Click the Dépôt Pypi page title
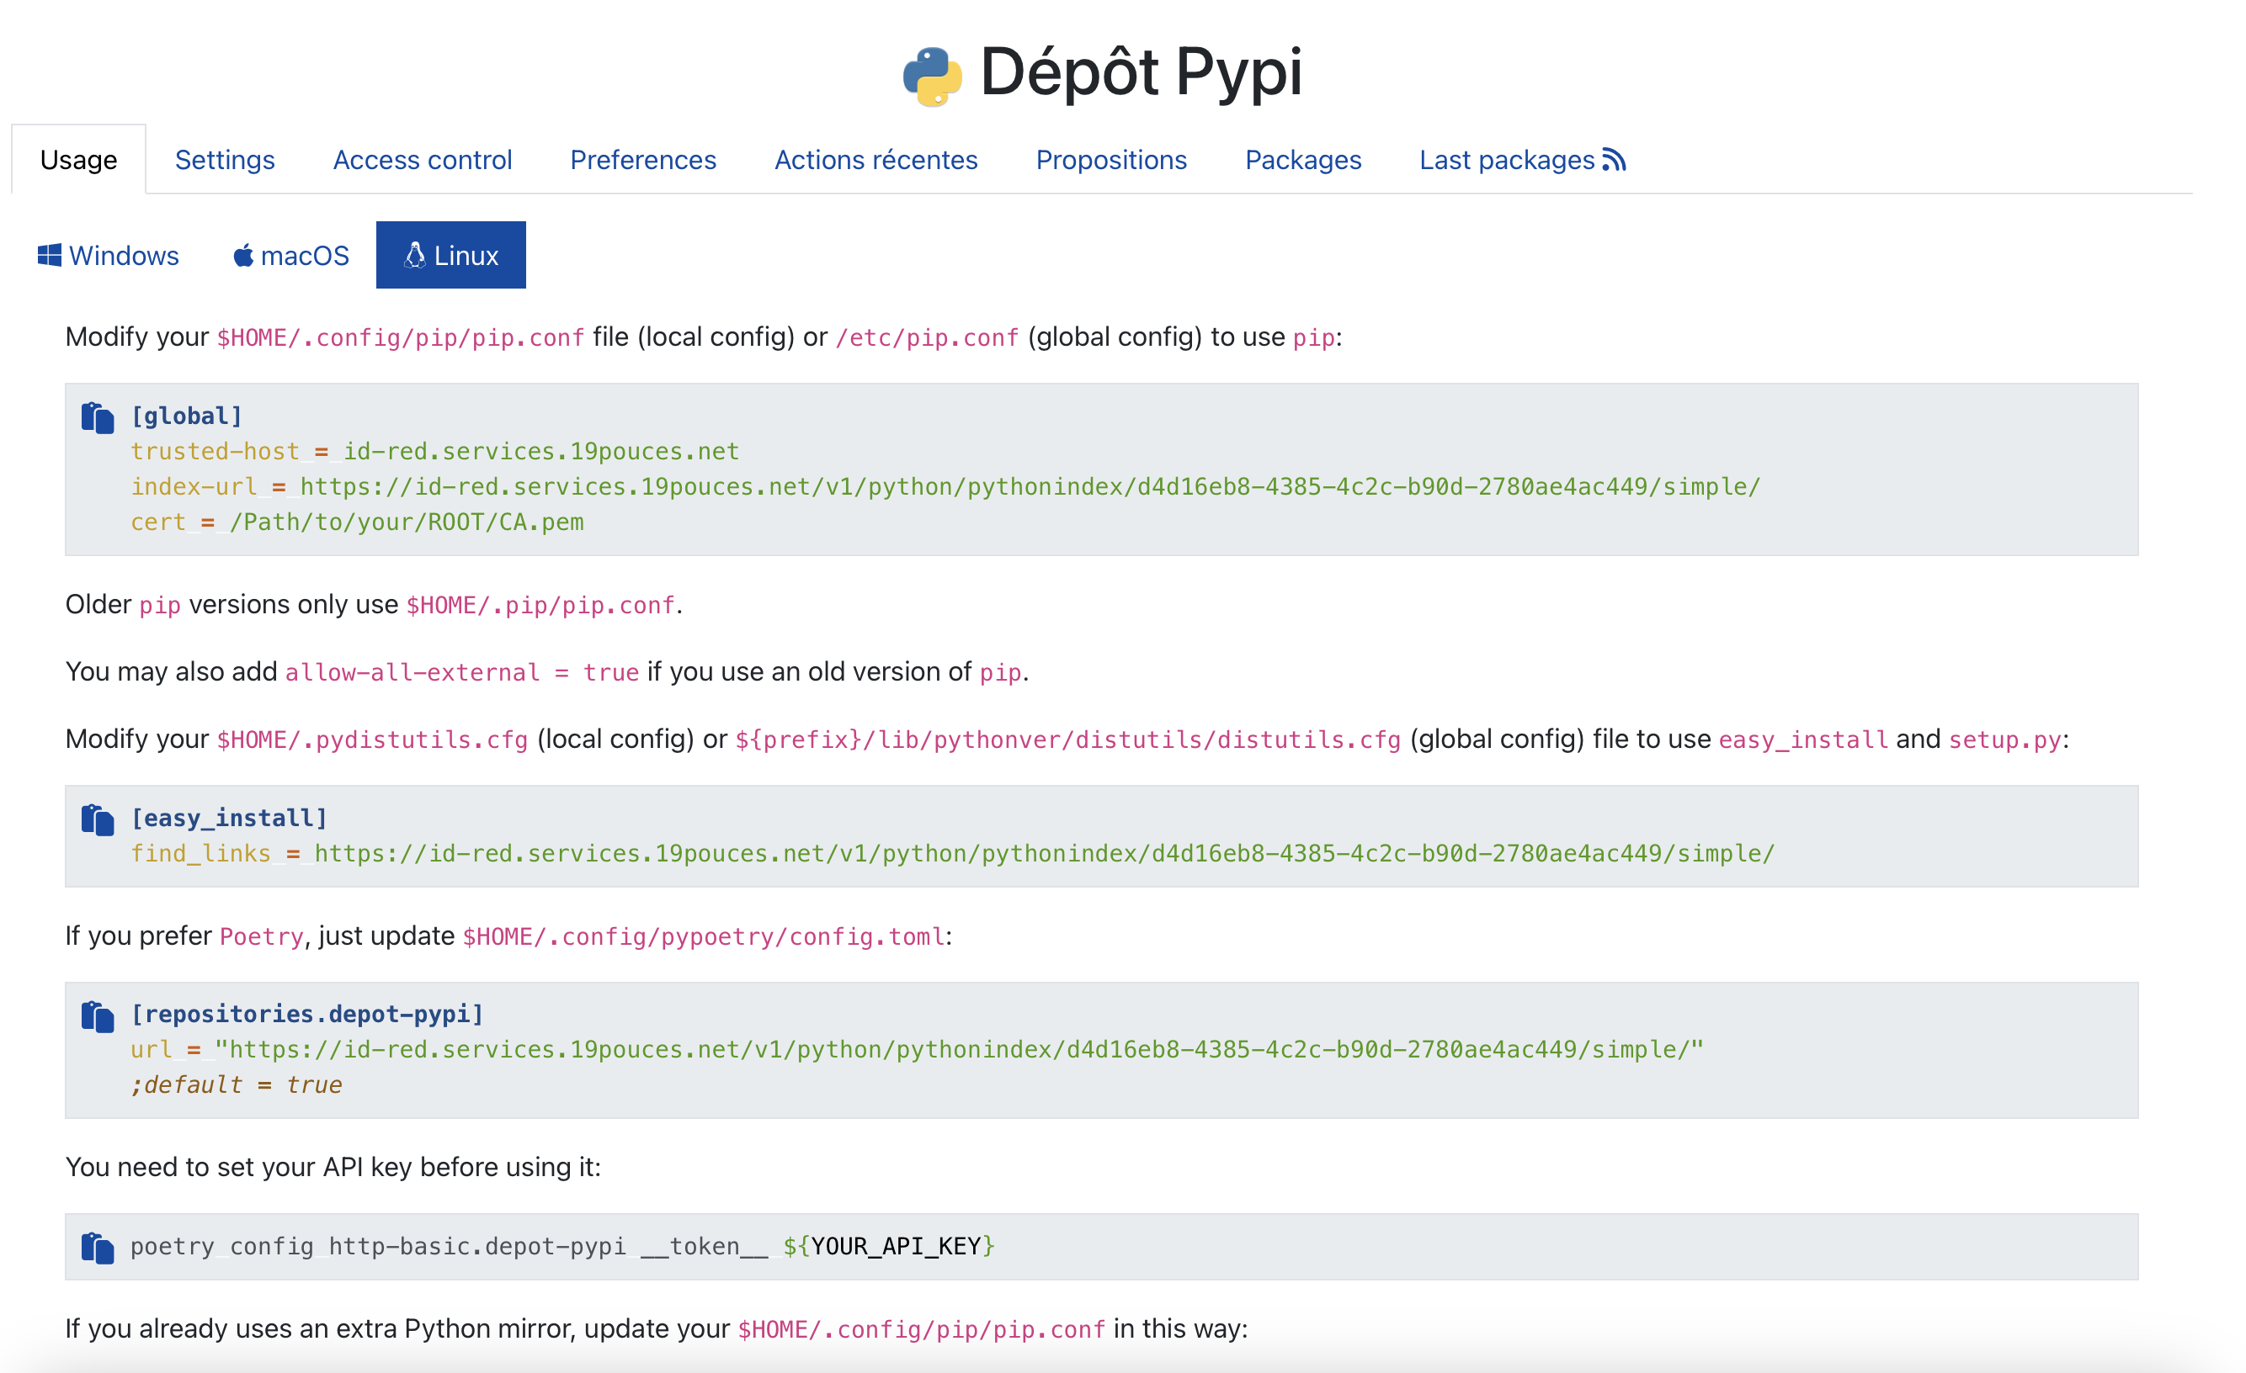The height and width of the screenshot is (1373, 2246). click(x=1142, y=72)
